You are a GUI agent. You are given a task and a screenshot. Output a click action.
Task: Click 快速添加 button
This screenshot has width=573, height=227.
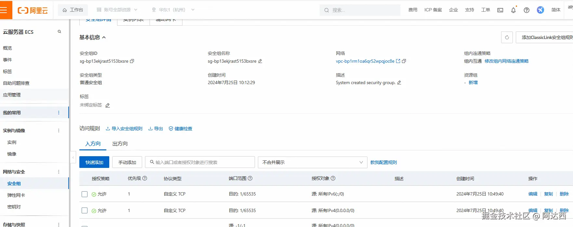[x=94, y=162]
